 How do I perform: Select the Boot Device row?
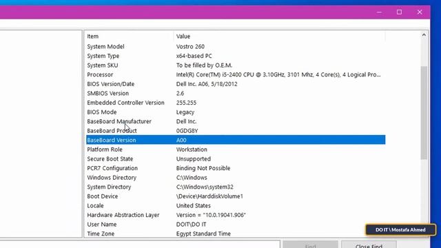tap(236, 196)
